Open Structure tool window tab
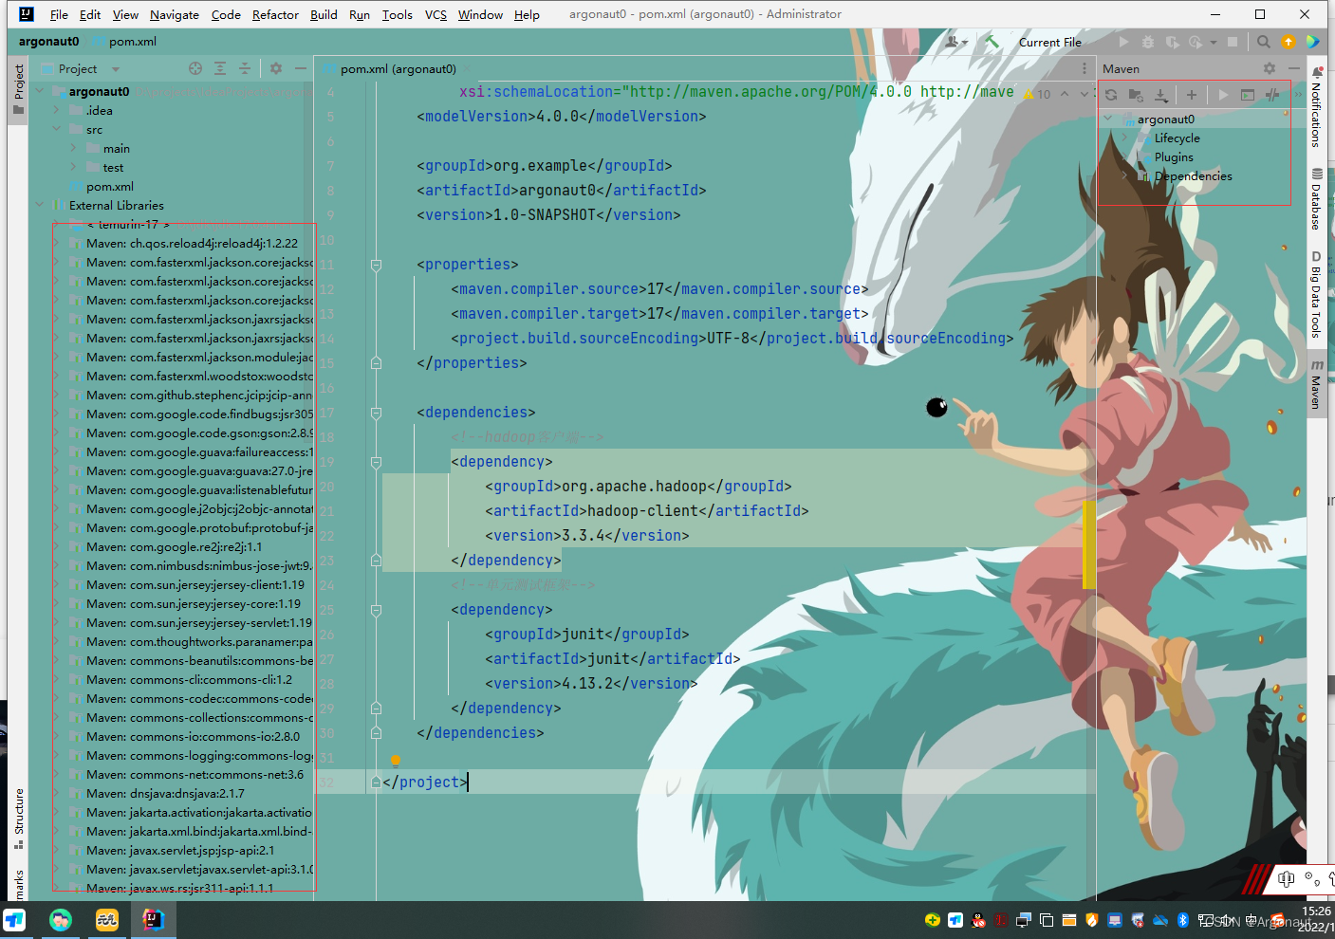Screen dimensions: 1335x939 point(18,818)
